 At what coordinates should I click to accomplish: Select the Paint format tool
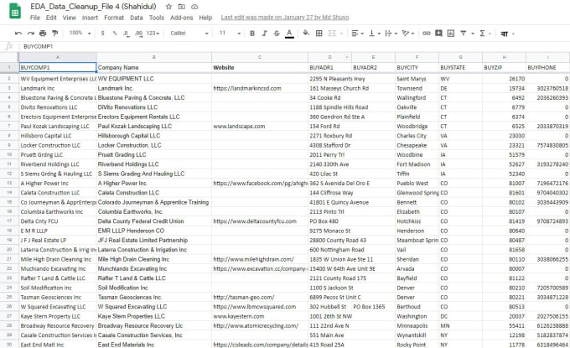(x=54, y=33)
